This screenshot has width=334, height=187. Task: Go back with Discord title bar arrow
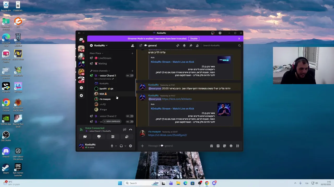79,33
